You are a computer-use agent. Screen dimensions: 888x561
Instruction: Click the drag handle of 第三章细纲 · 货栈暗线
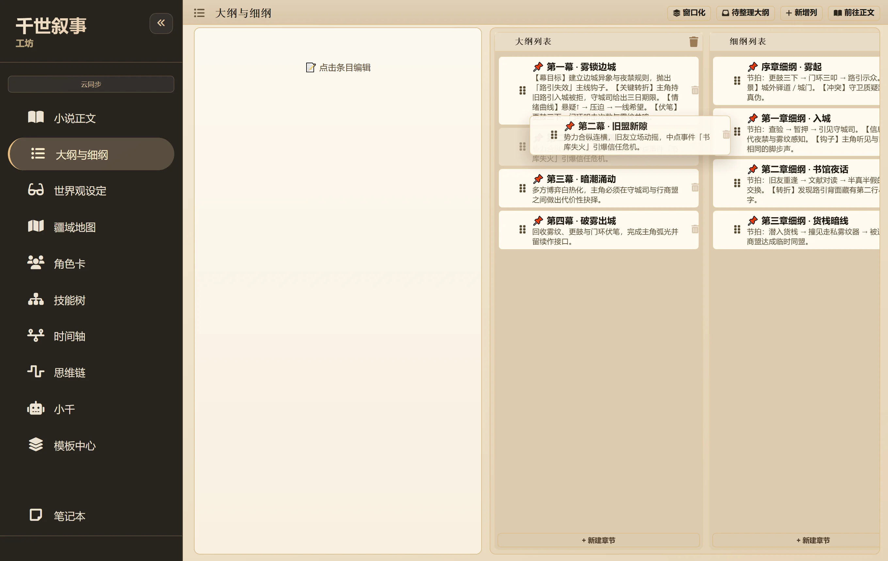737,230
